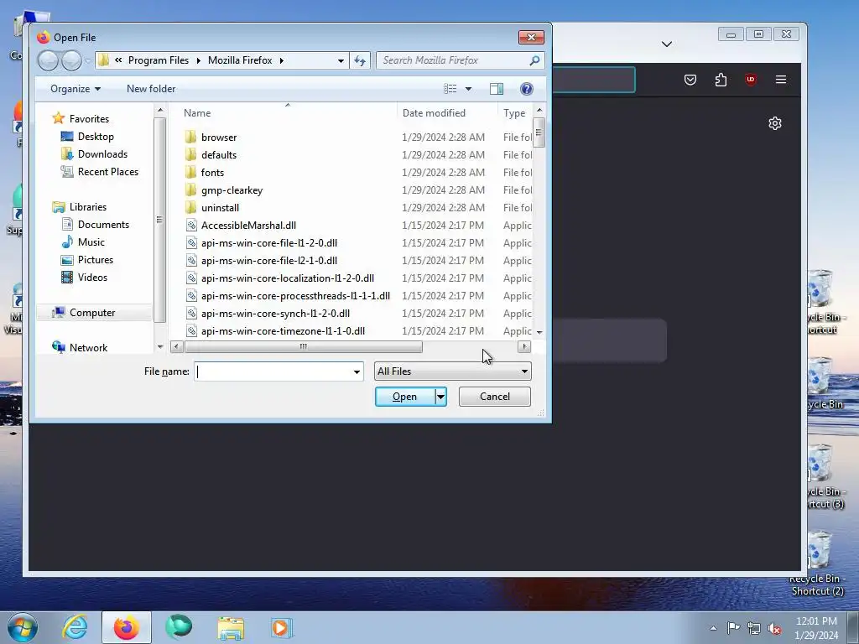Click the Open button
859x644 pixels.
[405, 397]
